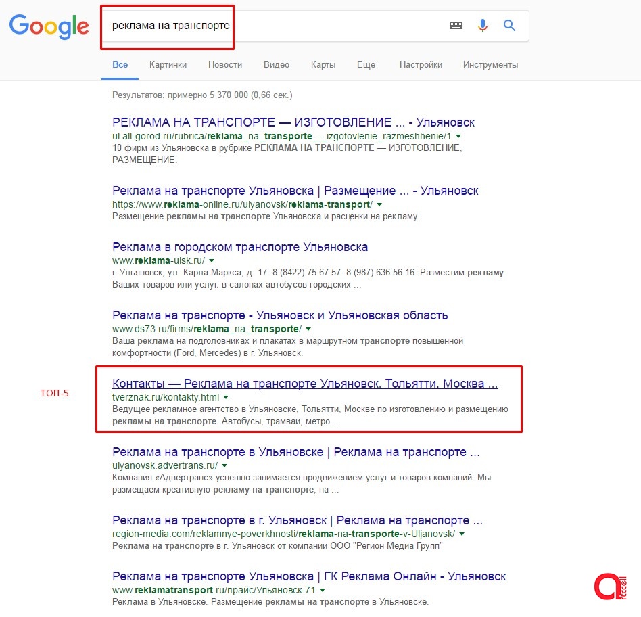Image resolution: width=641 pixels, height=617 pixels.
Task: Click the results count text 5 370 000
Action: (x=202, y=95)
